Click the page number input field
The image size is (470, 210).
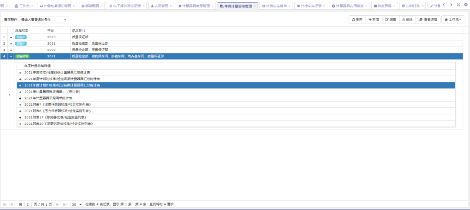pyautogui.click(x=28, y=204)
